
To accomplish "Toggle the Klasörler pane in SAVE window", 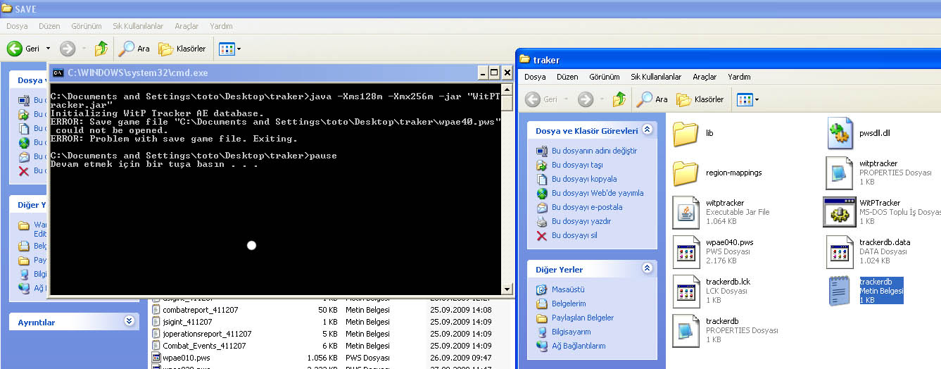I will click(182, 49).
